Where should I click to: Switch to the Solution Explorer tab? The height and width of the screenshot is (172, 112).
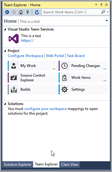17,165
